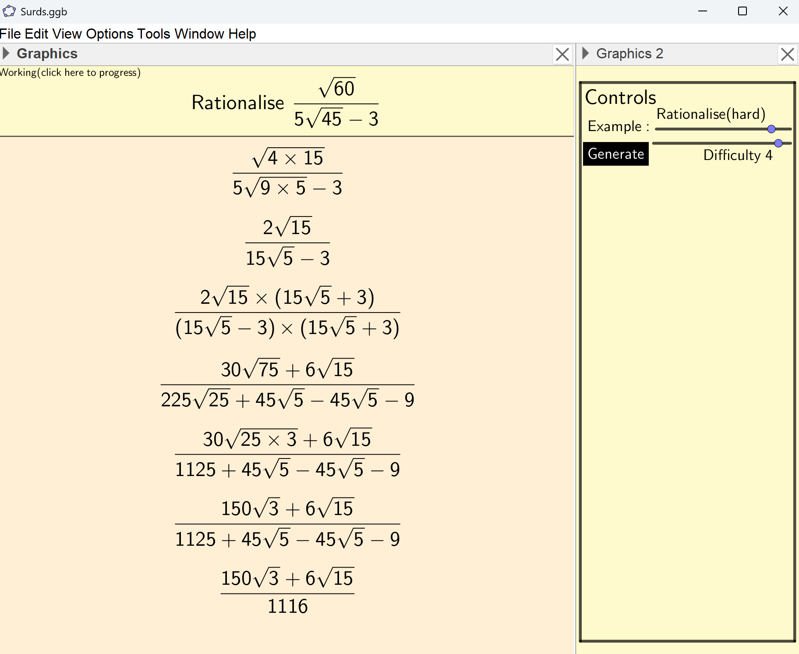Viewport: 799px width, 654px height.
Task: Maximize the Surds.ggb window
Action: (742, 11)
